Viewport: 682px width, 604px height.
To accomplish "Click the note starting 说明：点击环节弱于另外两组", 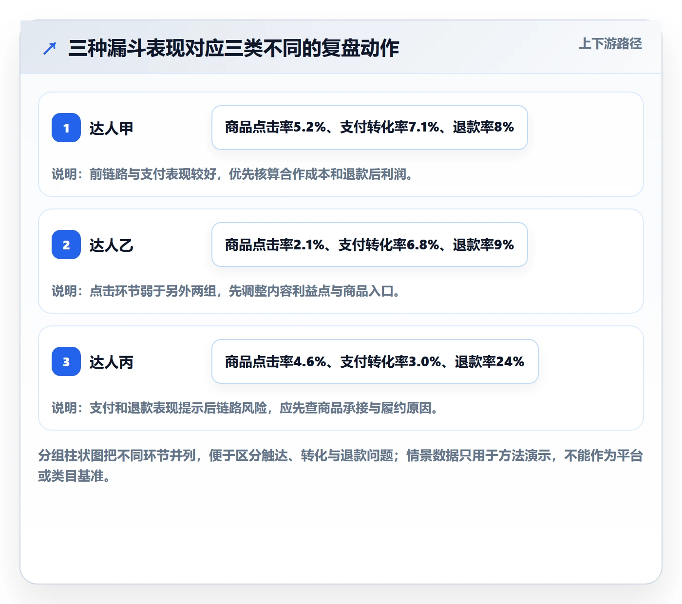I will point(226,291).
